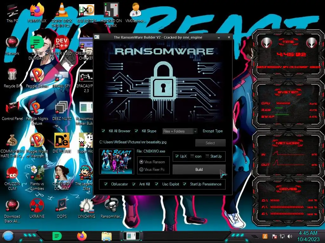
Task: Toggle the Uac Exploit checkbox
Action: pos(157,184)
